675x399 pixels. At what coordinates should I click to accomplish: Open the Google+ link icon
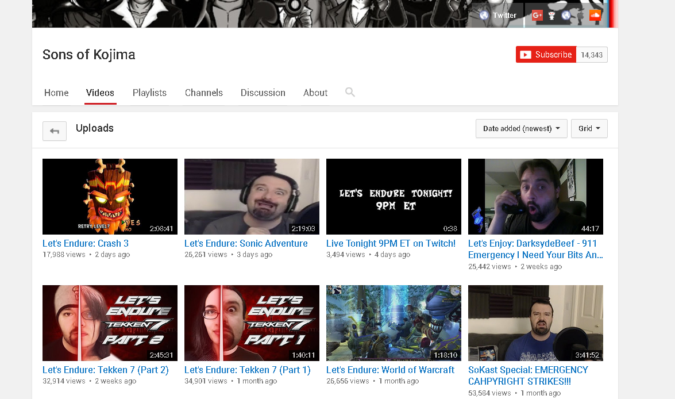tap(537, 16)
